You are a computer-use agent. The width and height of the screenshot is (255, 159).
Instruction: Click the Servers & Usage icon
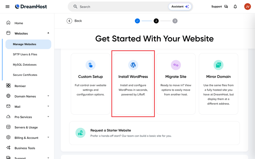pyautogui.click(x=8, y=127)
